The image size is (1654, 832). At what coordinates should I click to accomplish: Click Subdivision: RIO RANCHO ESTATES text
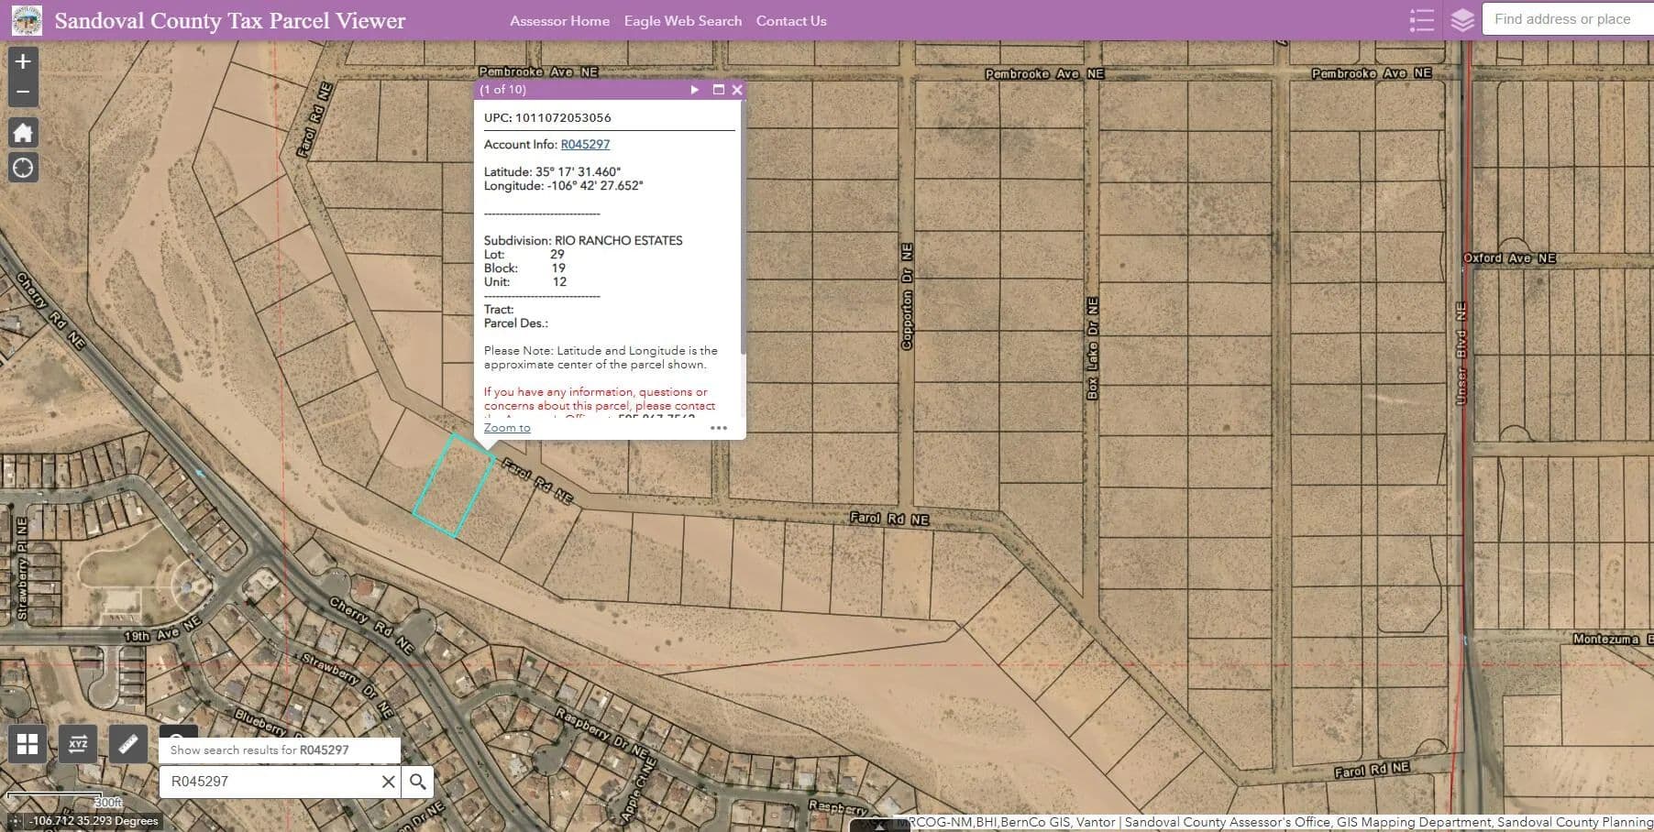[583, 240]
